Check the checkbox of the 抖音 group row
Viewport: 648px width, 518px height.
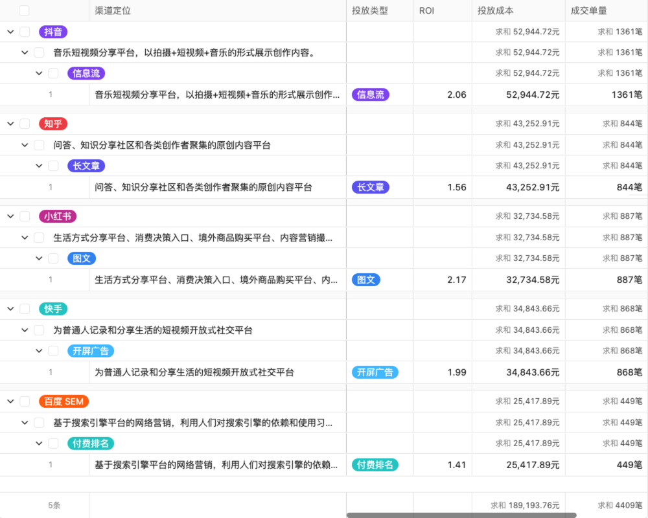pos(24,31)
